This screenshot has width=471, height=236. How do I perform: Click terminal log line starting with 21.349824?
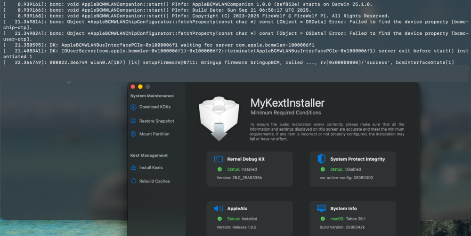click(236, 36)
